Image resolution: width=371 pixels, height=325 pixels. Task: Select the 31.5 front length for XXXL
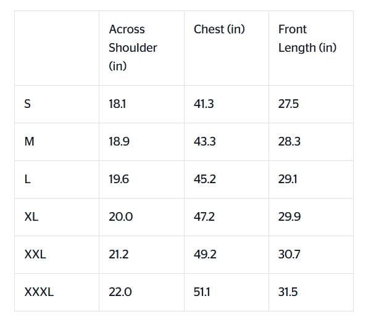click(288, 292)
